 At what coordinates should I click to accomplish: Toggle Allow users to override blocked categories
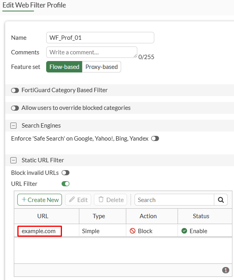click(x=15, y=108)
